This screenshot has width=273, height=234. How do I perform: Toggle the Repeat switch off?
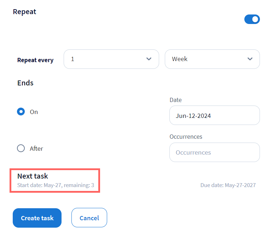click(252, 19)
